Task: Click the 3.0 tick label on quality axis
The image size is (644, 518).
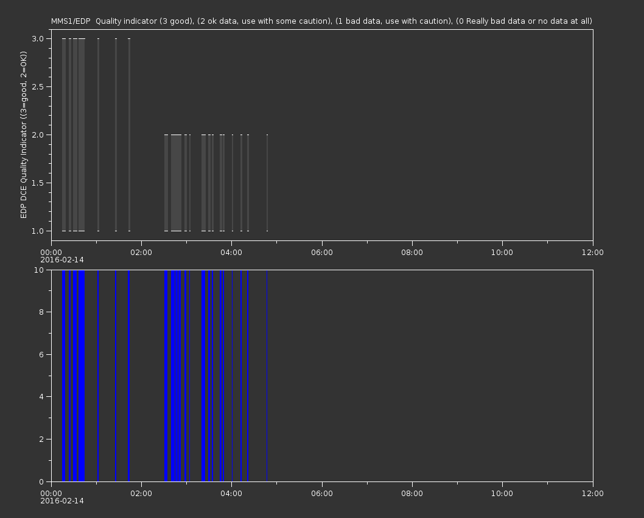Action: (37, 38)
